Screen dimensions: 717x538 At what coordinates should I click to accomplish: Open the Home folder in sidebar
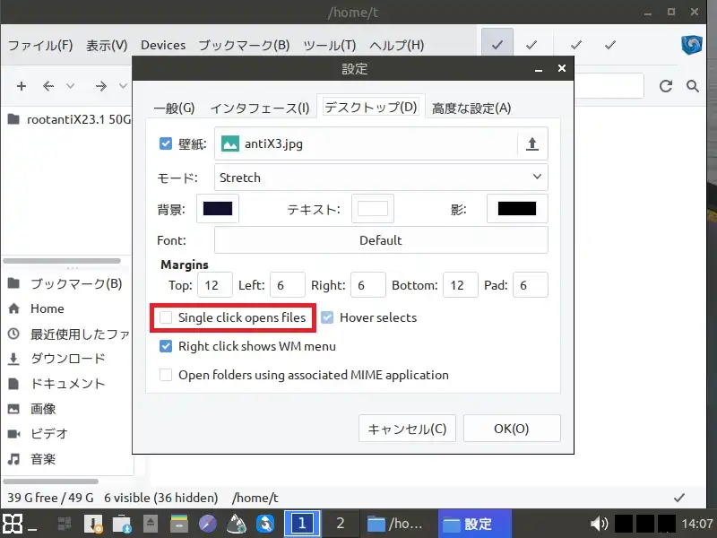(x=47, y=308)
